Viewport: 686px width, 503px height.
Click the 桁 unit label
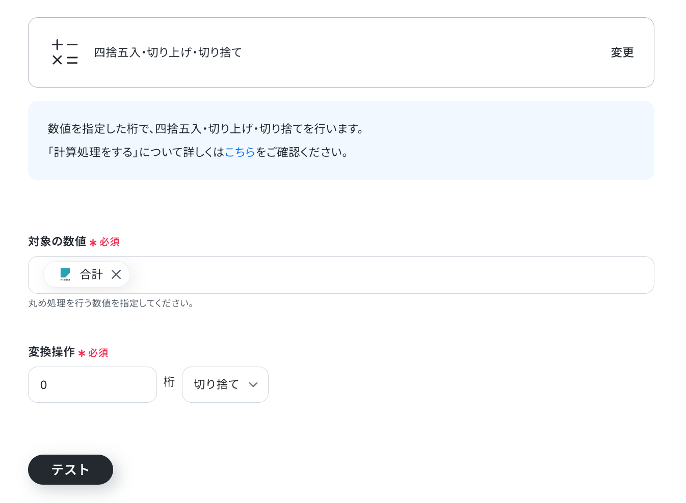(x=169, y=382)
